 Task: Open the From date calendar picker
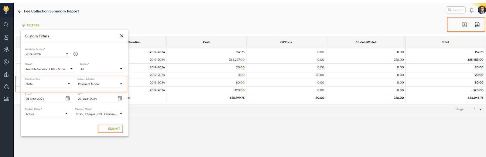point(67,98)
